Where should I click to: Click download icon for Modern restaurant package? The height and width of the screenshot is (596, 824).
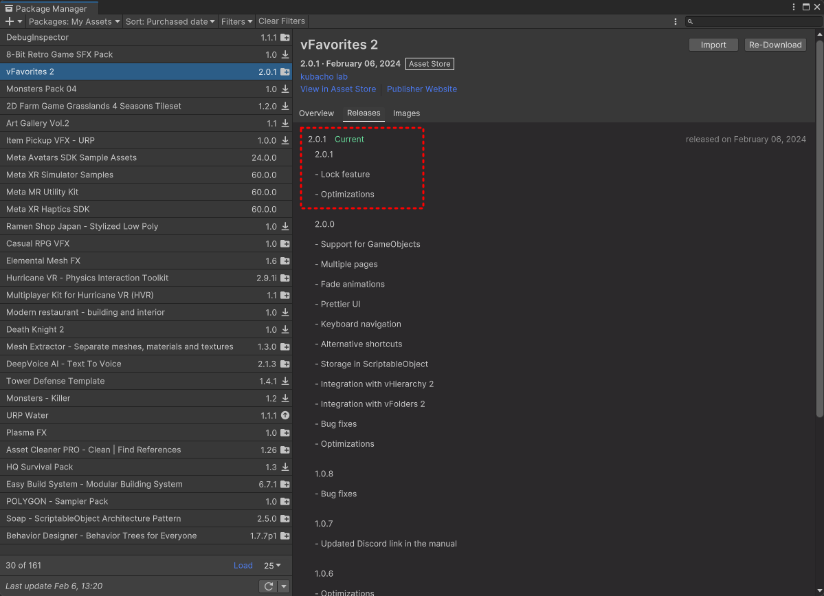point(285,312)
